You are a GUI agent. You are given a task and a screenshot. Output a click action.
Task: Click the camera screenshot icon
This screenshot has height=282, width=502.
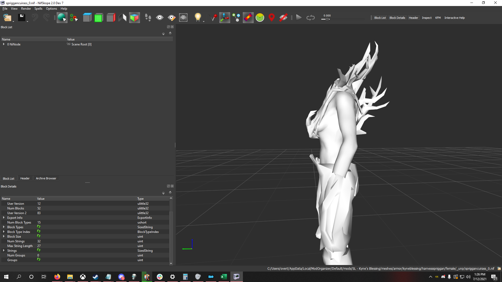[183, 18]
